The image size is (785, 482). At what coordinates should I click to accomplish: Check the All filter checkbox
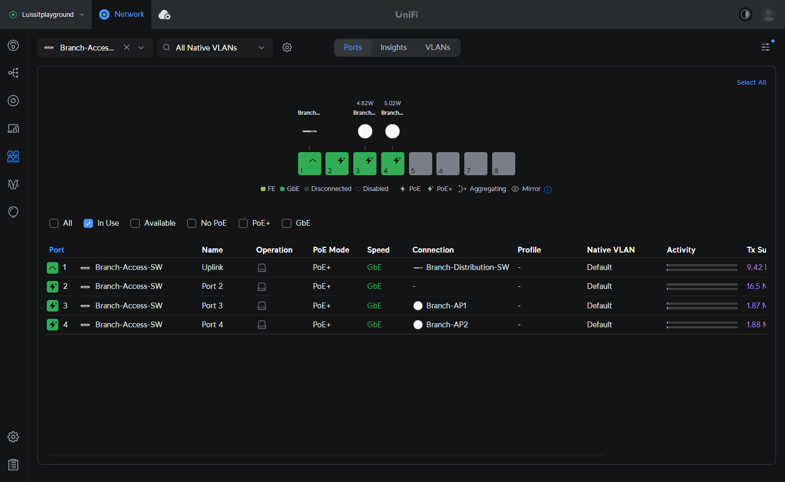(x=54, y=223)
